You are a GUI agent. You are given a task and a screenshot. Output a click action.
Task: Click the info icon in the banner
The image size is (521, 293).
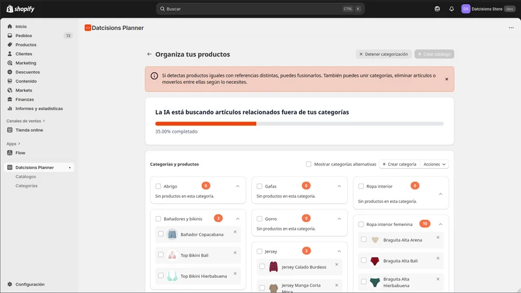pyautogui.click(x=154, y=76)
